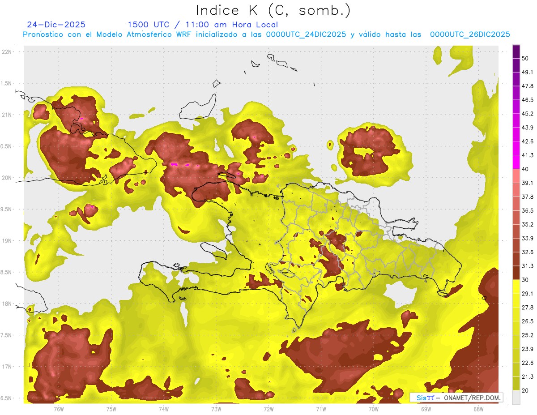The image size is (537, 415).
Task: Pick salmon colorbar segment between 39.1 and 40
Action: pos(516,176)
